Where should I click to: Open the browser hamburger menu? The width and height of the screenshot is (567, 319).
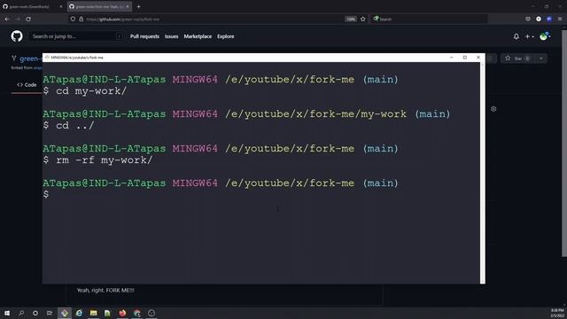tap(560, 19)
